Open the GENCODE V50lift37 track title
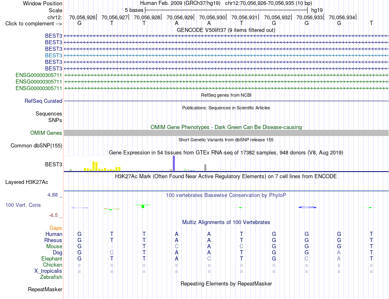Image resolution: width=389 pixels, height=299 pixels. (226, 30)
